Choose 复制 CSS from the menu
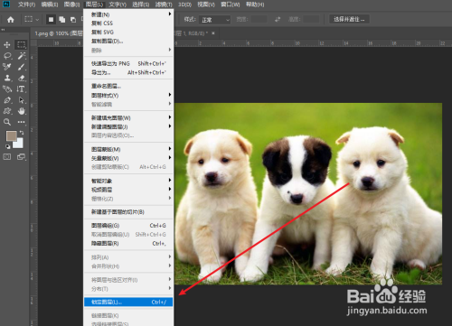 coord(128,23)
